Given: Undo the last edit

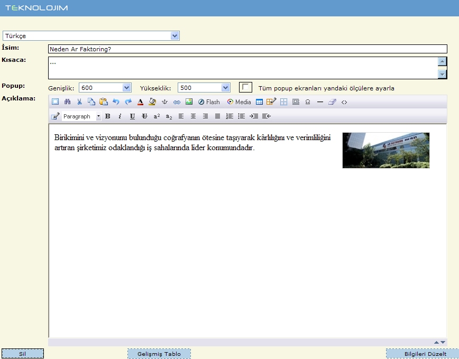Looking at the screenshot, I should tap(116, 102).
